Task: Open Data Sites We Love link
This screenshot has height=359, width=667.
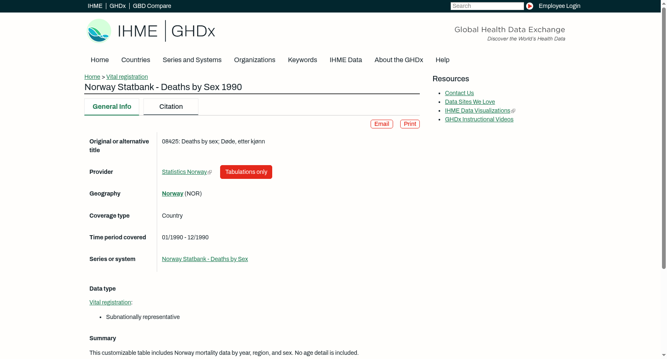Action: coord(470,102)
